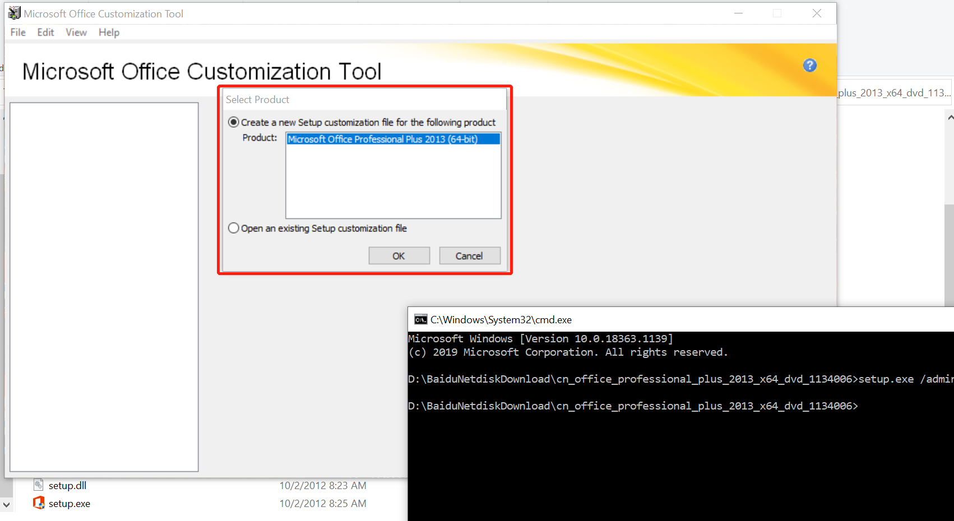954x521 pixels.
Task: Click the setup.dll file name
Action: (67, 485)
